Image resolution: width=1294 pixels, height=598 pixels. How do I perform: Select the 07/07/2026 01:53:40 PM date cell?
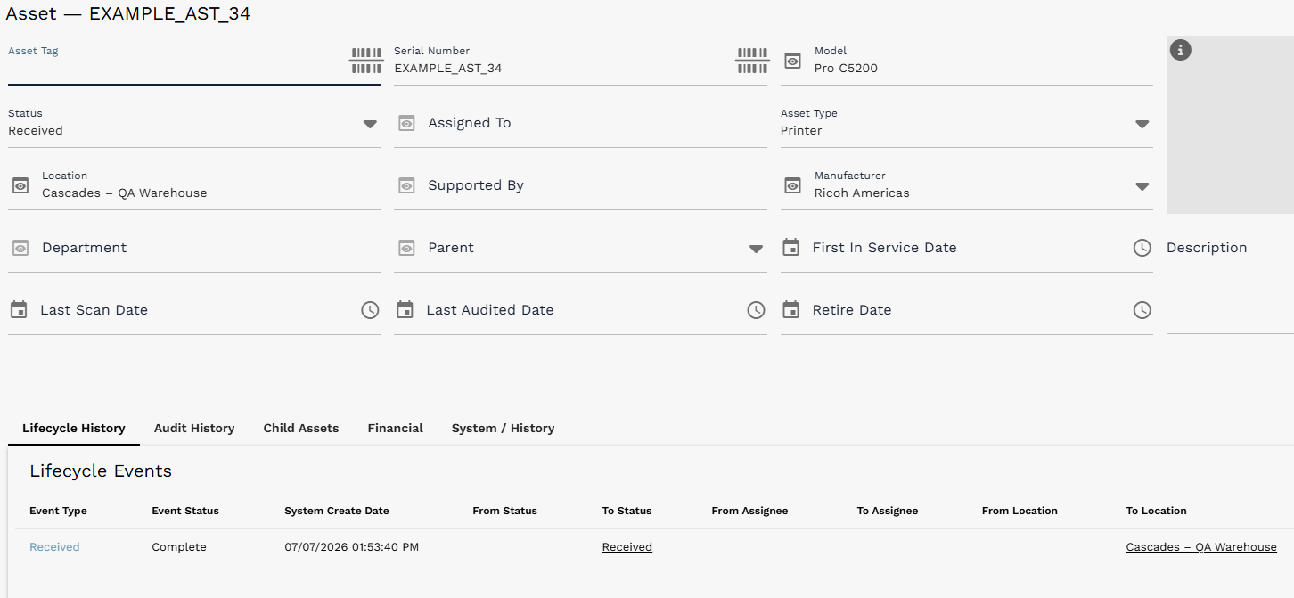coord(351,547)
